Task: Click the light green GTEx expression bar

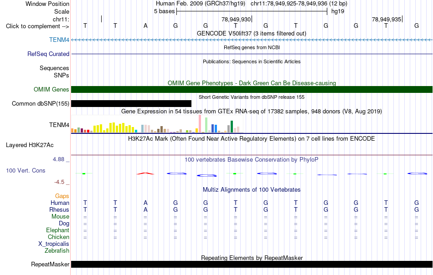Action: 206,125
